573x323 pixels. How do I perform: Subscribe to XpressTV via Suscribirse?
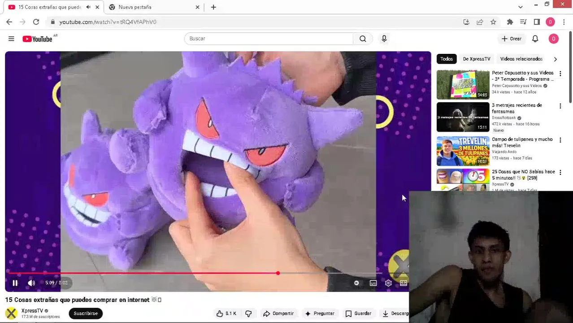click(x=86, y=314)
